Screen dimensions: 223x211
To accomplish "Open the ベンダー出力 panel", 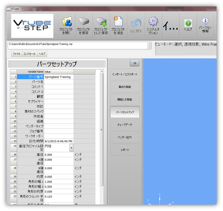I will [125, 137].
